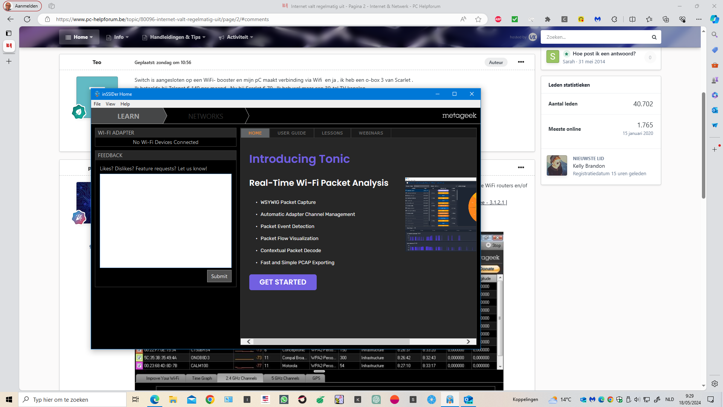Click the Adblock Plus extension icon
Screen dimensions: 723x407
498,19
